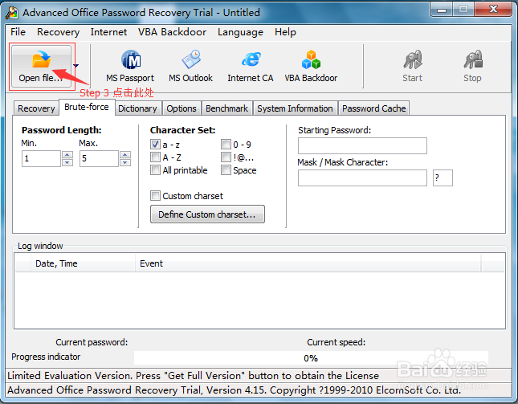Image resolution: width=518 pixels, height=404 pixels.
Task: Expand the Open file dropdown arrow
Action: tap(76, 66)
